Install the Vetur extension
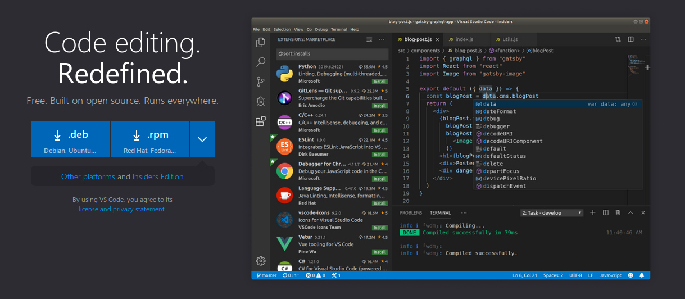Viewport: 685px width, 299px height. coord(379,252)
